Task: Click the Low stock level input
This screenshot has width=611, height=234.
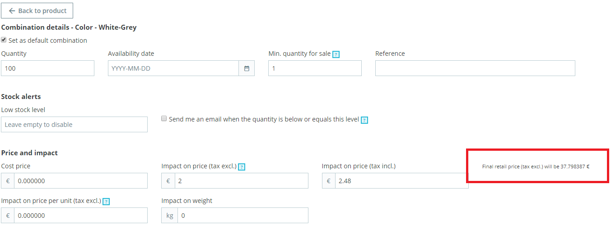Action: 74,125
